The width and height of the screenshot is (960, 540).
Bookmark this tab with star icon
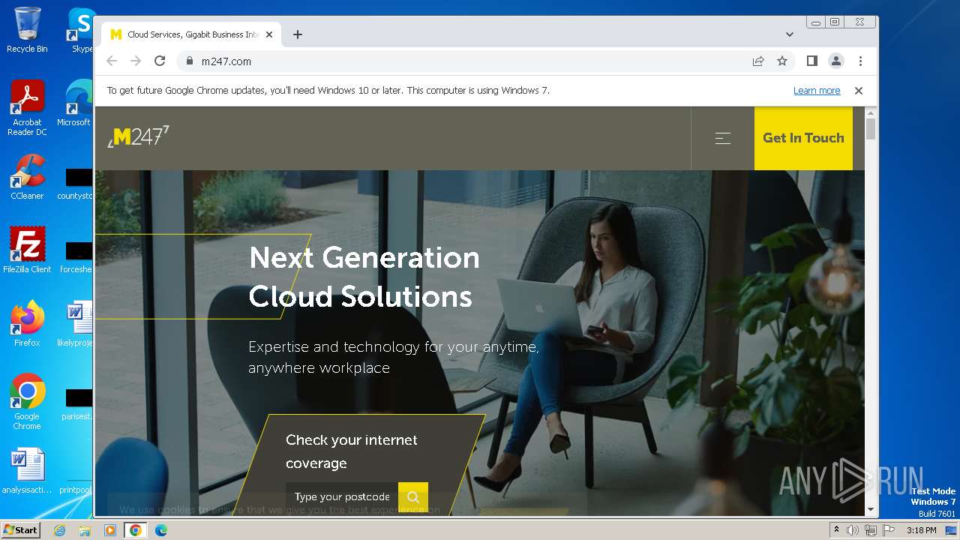pos(782,61)
